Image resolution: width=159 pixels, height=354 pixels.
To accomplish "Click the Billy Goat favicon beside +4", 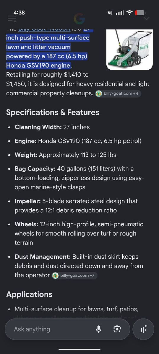I will 99,94.
